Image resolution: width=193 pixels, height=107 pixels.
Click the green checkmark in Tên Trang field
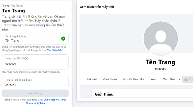tap(63, 39)
